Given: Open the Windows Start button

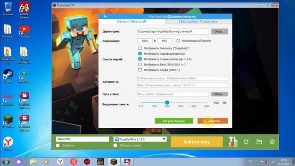Looking at the screenshot, I should coord(6,162).
